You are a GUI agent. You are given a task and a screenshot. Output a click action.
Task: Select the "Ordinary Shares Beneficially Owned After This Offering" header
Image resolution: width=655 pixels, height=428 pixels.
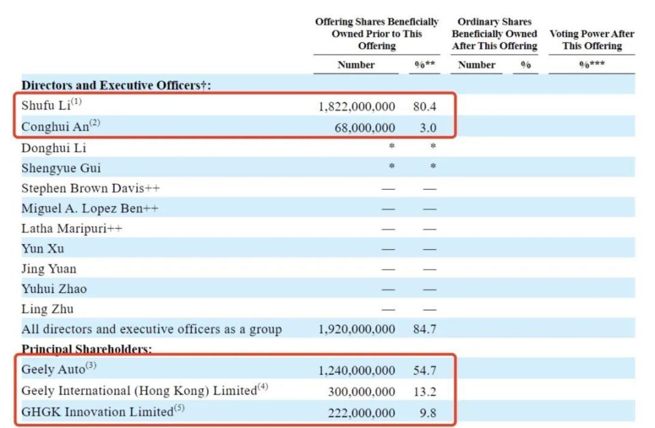pos(494,34)
